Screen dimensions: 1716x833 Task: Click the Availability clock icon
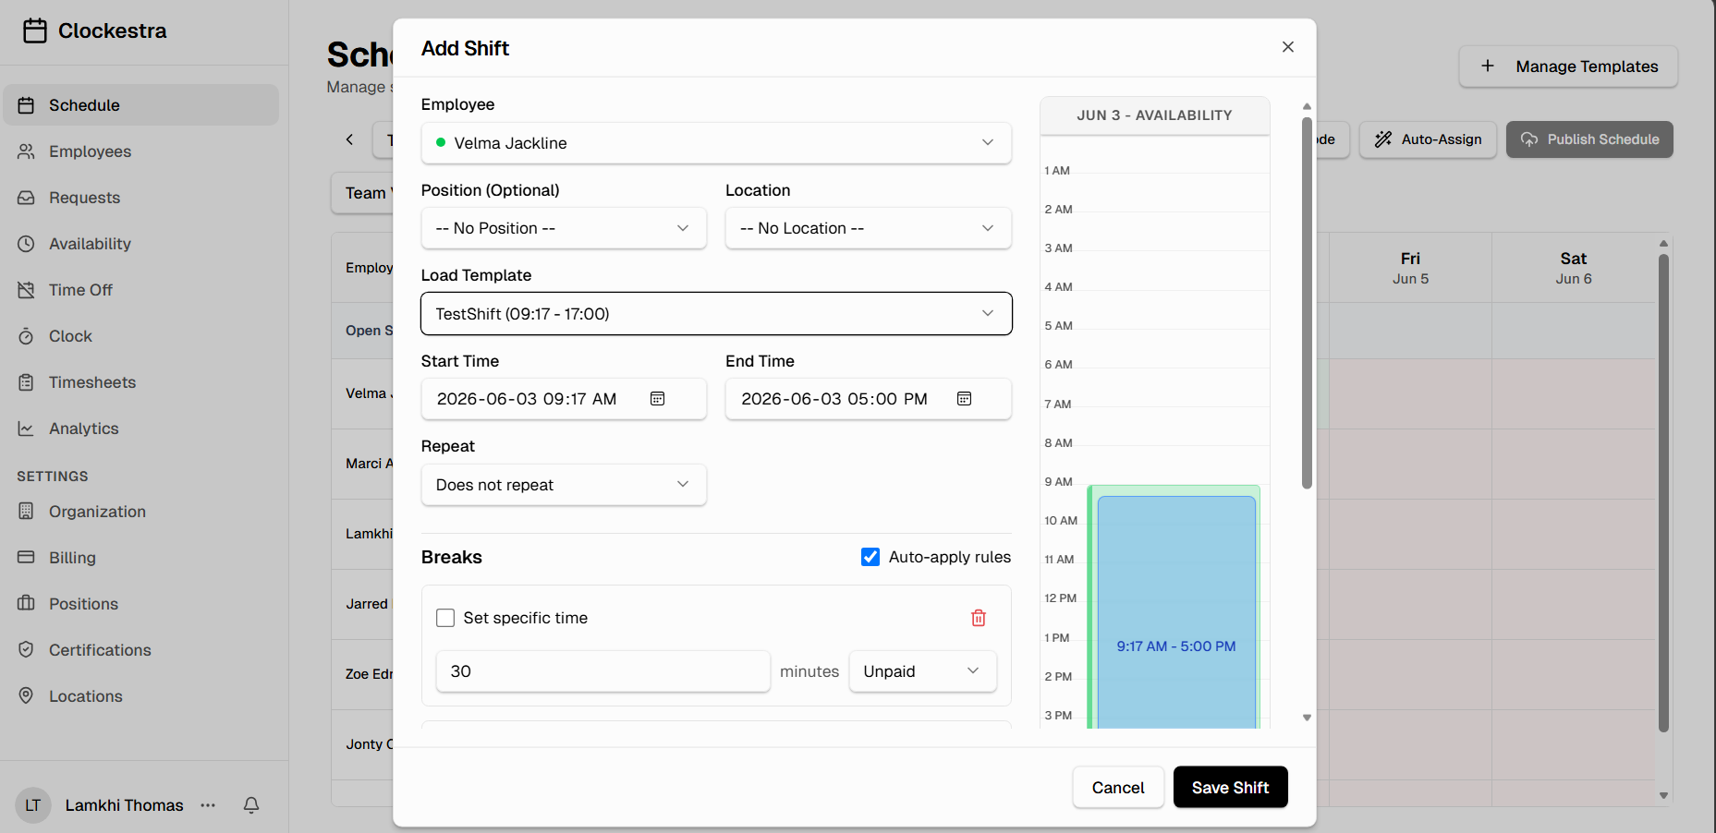point(26,244)
